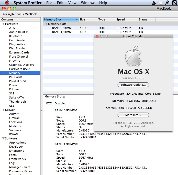This screenshot has width=178, height=175.
Task: Select AirPort under Network
Action: [14, 114]
